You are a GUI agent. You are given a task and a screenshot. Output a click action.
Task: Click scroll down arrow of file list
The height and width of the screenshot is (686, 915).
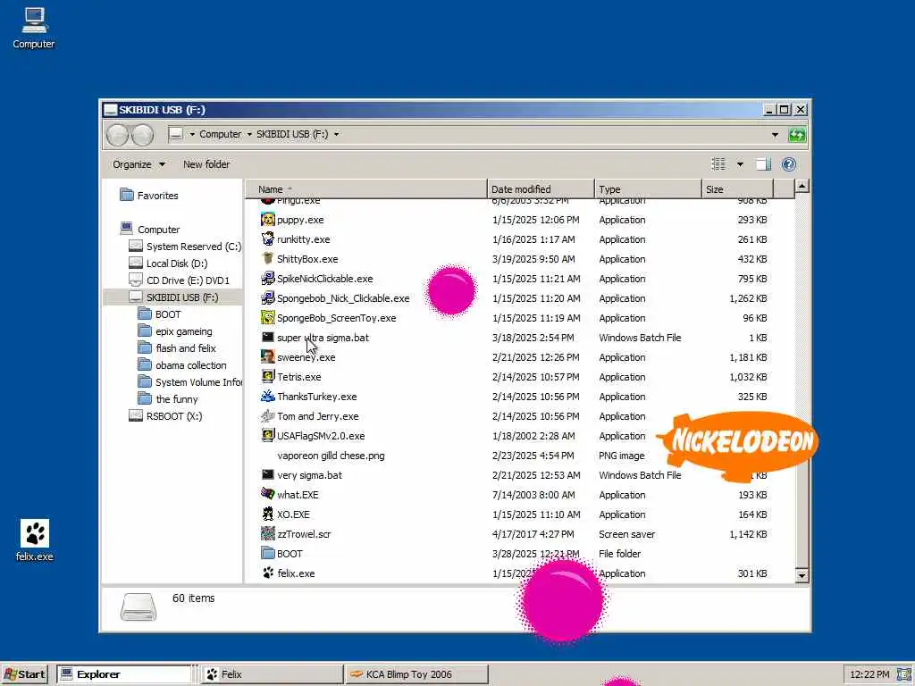click(802, 575)
